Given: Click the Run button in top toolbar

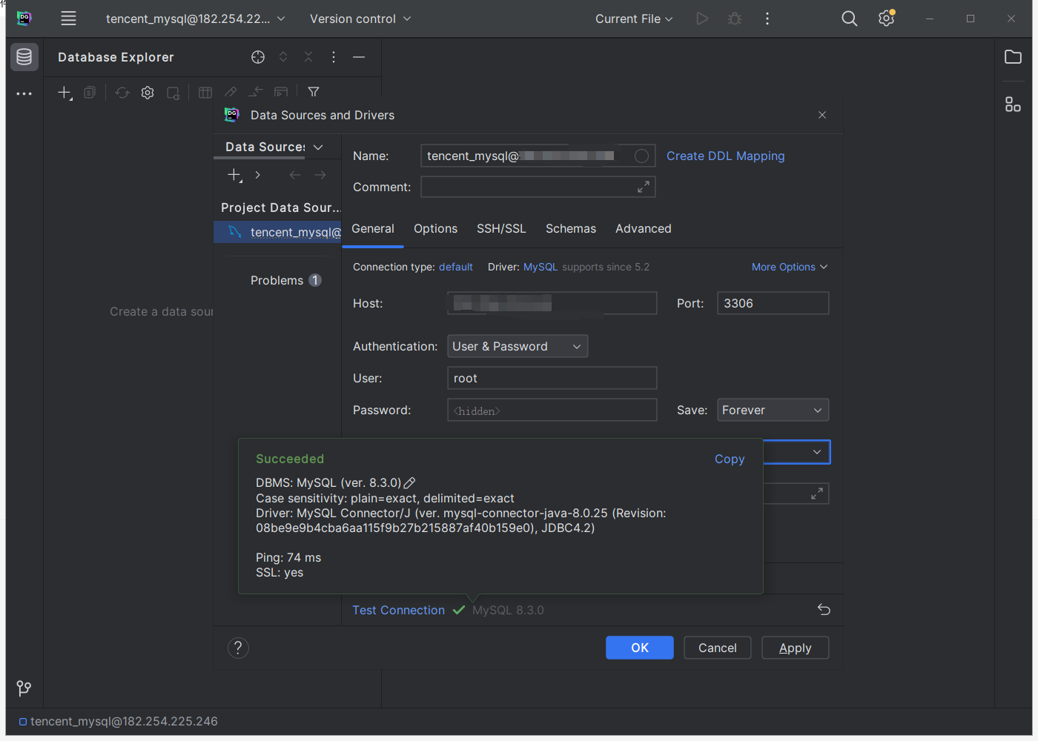Looking at the screenshot, I should click(702, 19).
